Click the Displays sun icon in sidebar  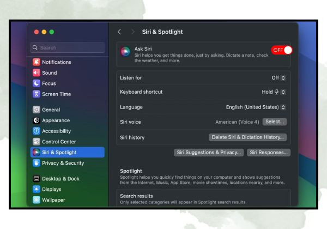pos(37,189)
